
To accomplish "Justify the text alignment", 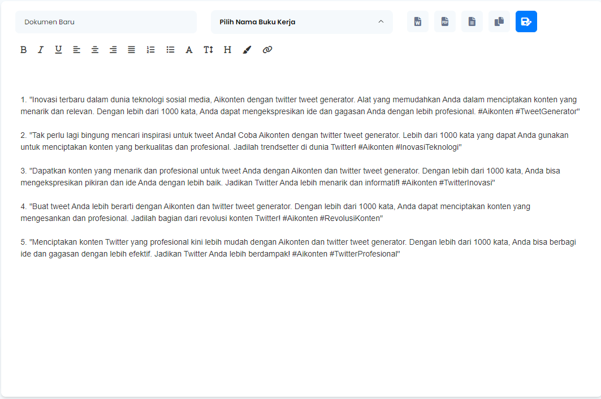I will [x=132, y=50].
